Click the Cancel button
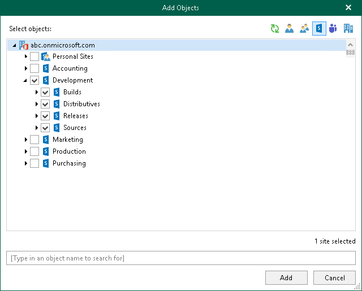The height and width of the screenshot is (291, 362). click(x=335, y=278)
